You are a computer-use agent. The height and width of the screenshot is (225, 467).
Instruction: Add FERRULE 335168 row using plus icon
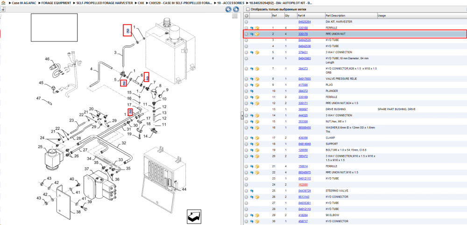point(246,28)
